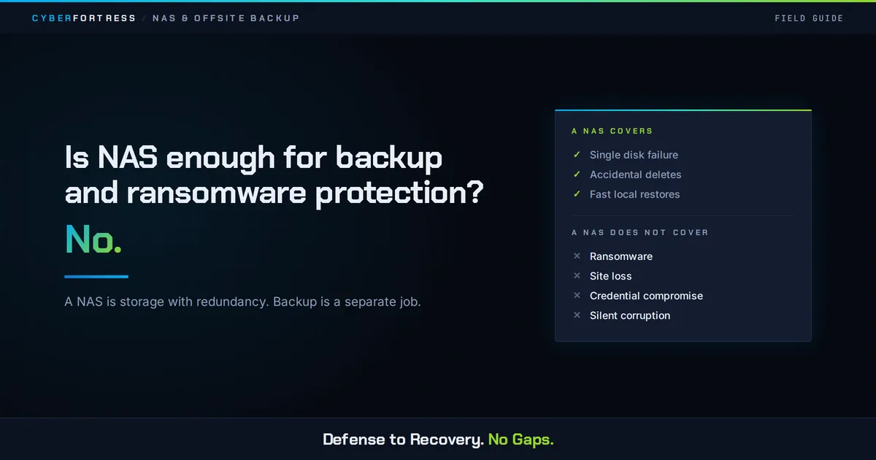Click the X mark beside Ransomware
The height and width of the screenshot is (460, 876).
tap(577, 256)
